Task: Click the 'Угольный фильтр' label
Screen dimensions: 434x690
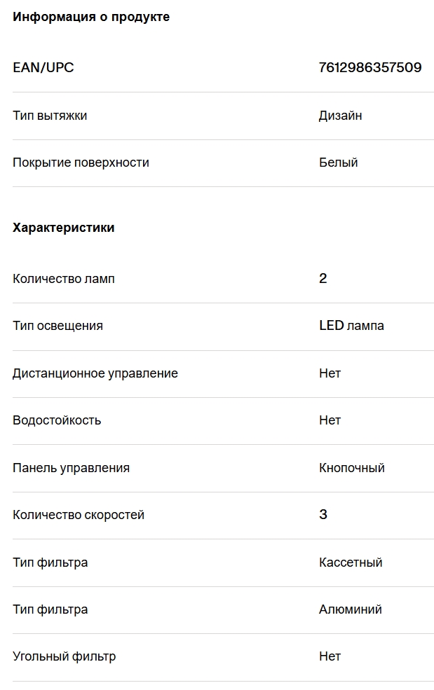Action: pos(65,656)
